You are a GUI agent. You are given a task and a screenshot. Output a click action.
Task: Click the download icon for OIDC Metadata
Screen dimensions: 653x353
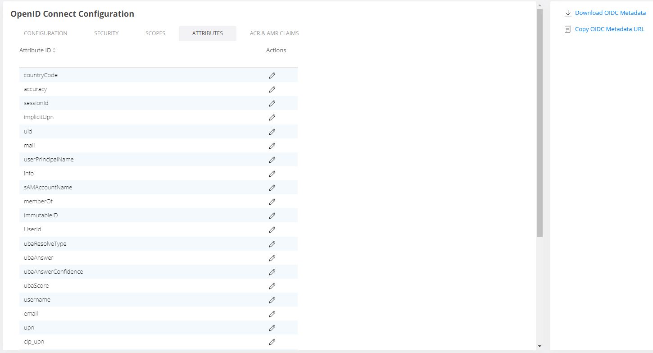(568, 13)
